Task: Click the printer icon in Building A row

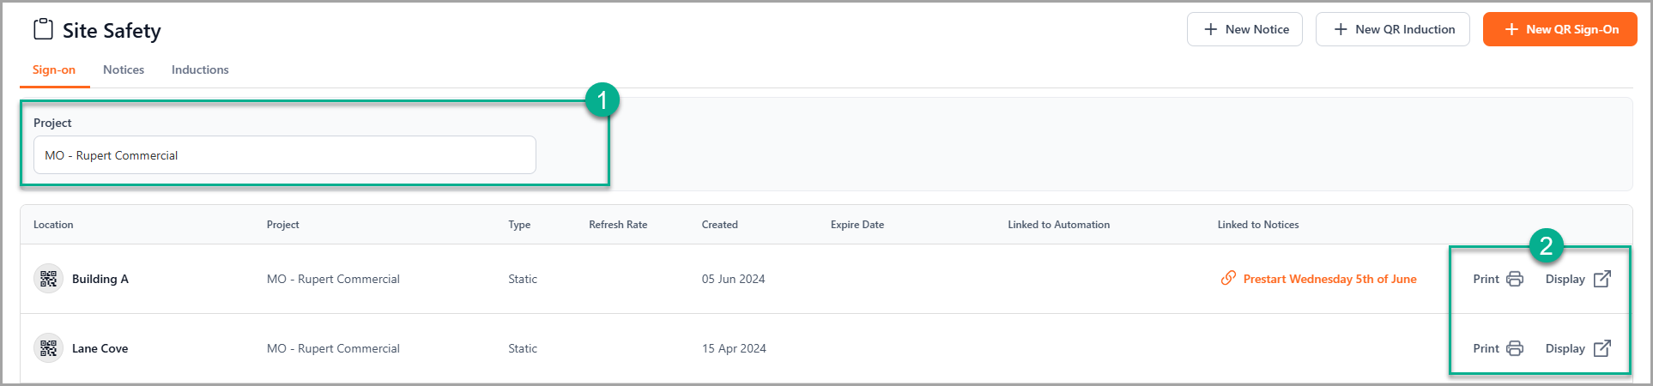Action: pyautogui.click(x=1515, y=279)
